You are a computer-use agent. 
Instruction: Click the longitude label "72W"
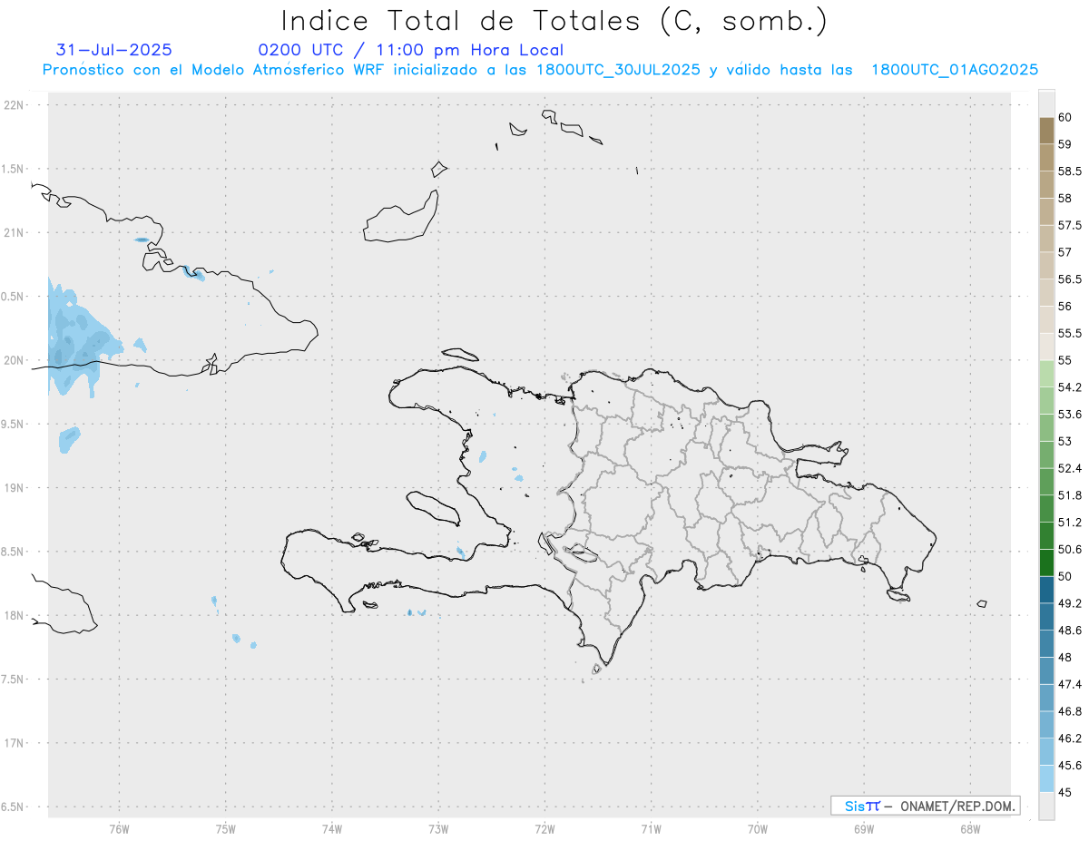tap(544, 828)
